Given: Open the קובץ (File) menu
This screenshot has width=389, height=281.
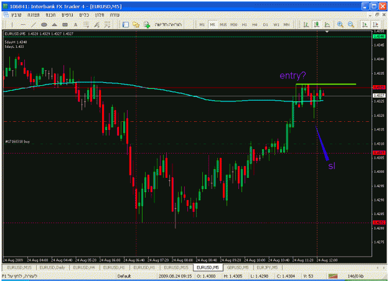Looking at the screenshot, I should (x=16, y=15).
